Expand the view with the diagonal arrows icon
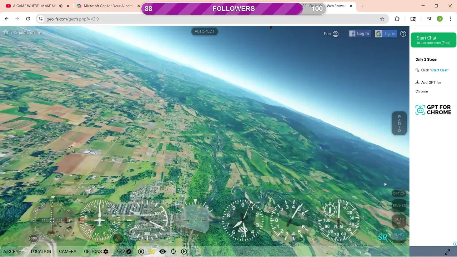This screenshot has width=457, height=257. [447, 252]
